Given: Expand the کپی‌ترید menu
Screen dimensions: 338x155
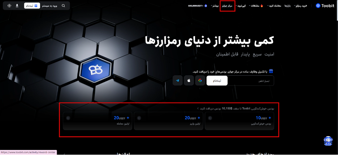Looking at the screenshot, I should pyautogui.click(x=241, y=6).
